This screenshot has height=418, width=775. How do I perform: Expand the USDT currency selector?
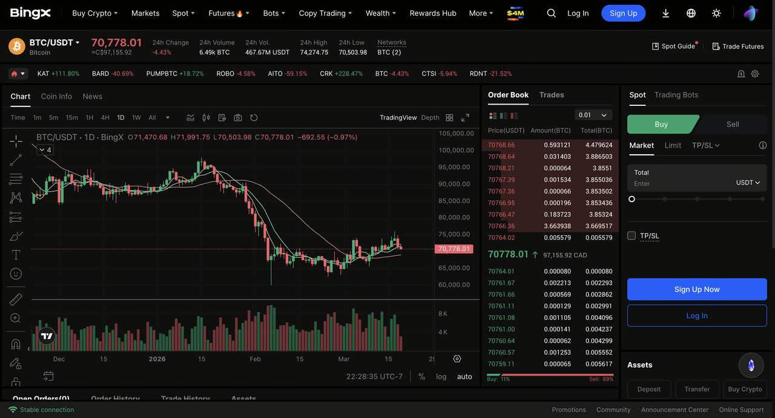click(x=747, y=183)
